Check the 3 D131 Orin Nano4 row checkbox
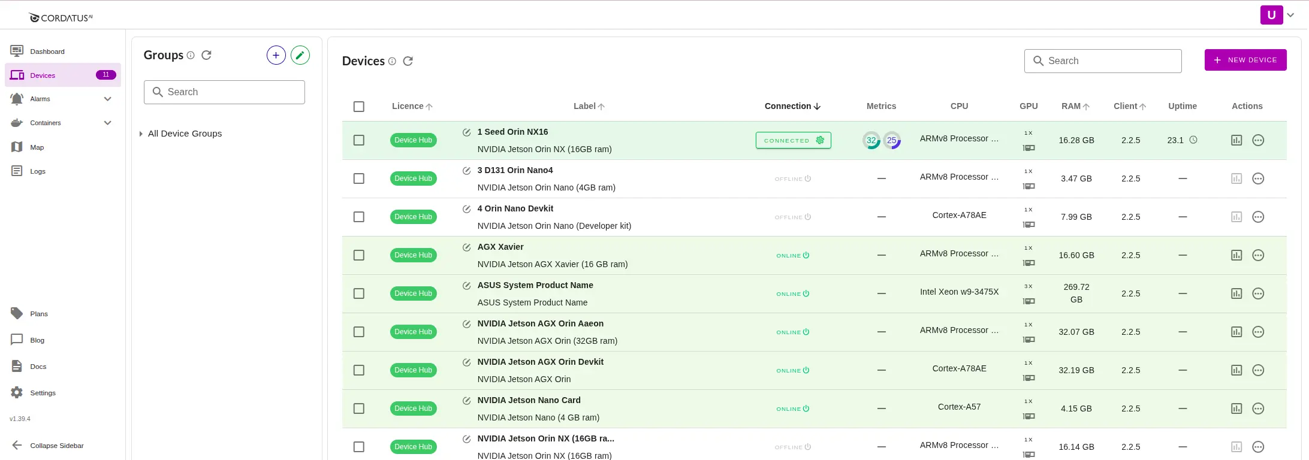 click(x=359, y=178)
